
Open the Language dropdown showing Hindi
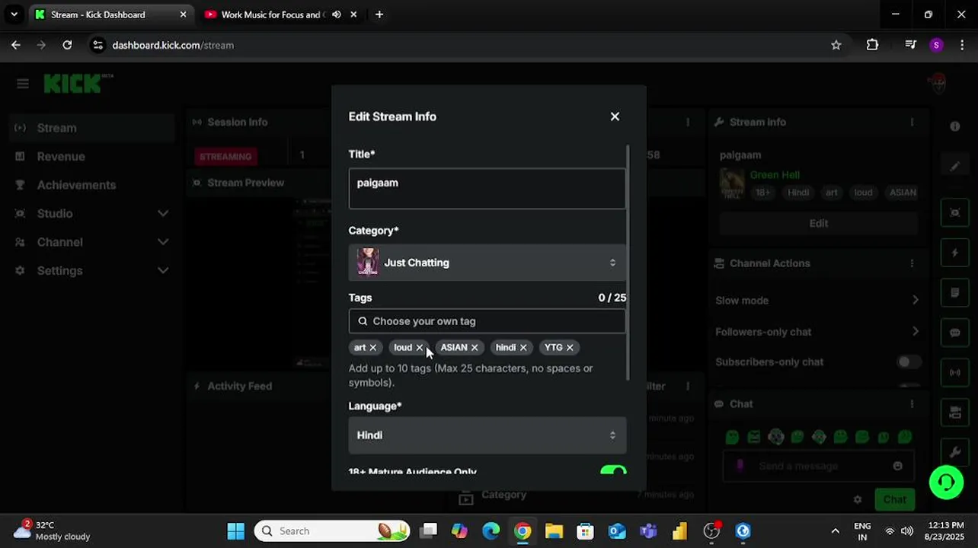(487, 435)
